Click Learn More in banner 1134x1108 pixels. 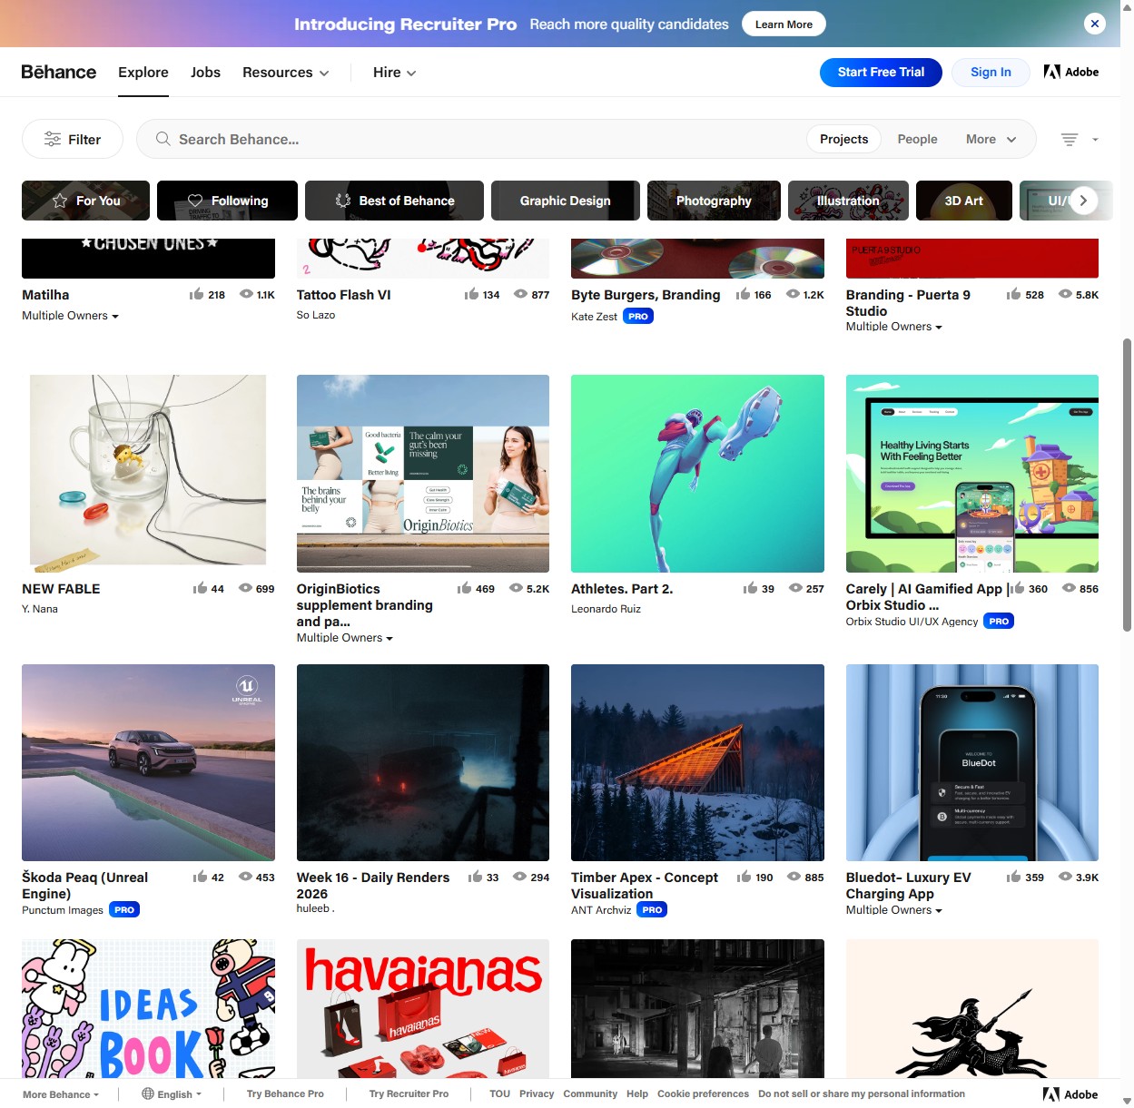(x=784, y=24)
